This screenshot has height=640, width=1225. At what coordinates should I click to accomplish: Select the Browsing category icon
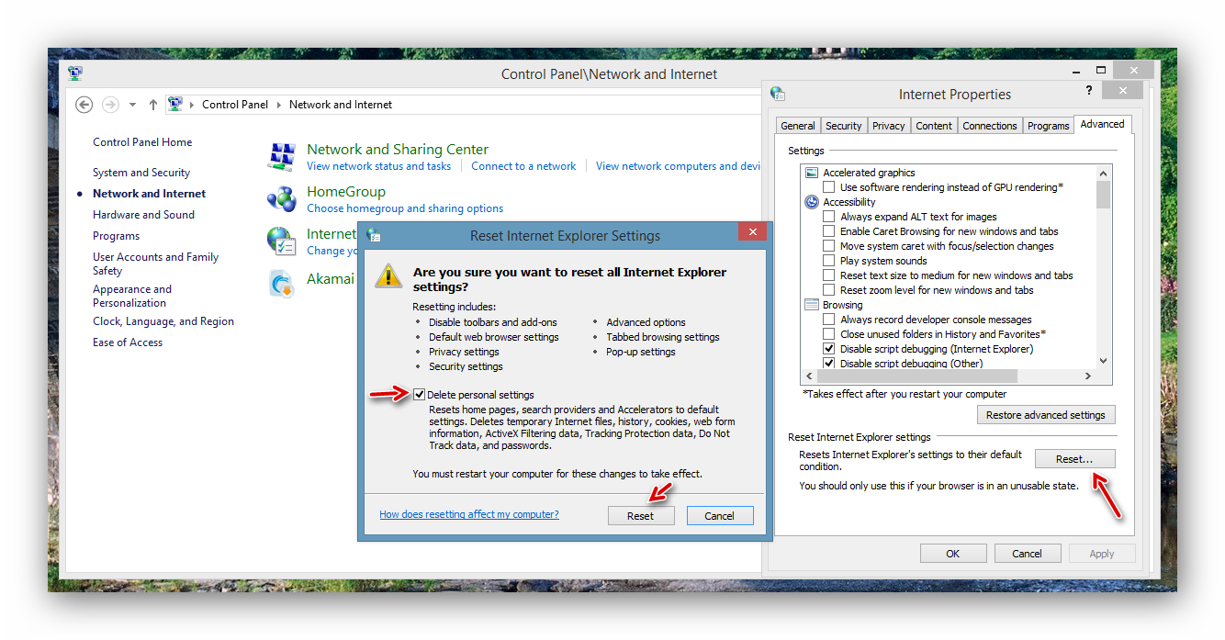pyautogui.click(x=811, y=305)
